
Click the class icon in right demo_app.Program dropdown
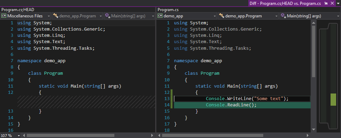coord(222,16)
